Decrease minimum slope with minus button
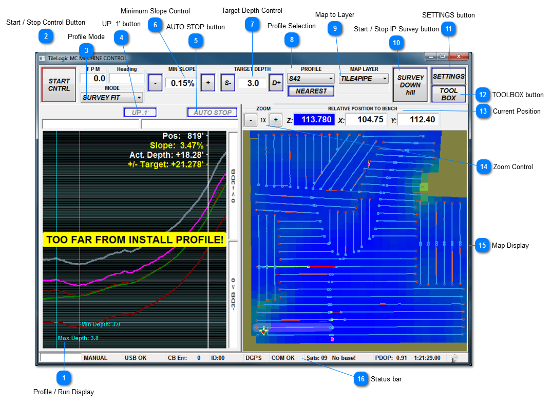The height and width of the screenshot is (404, 552). (x=155, y=83)
